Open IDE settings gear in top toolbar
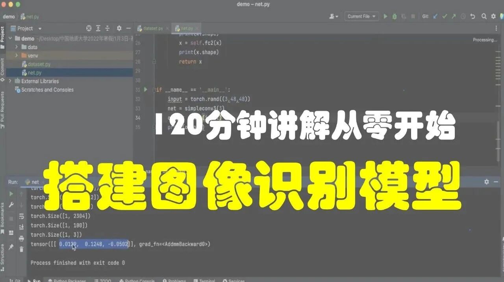 493,16
